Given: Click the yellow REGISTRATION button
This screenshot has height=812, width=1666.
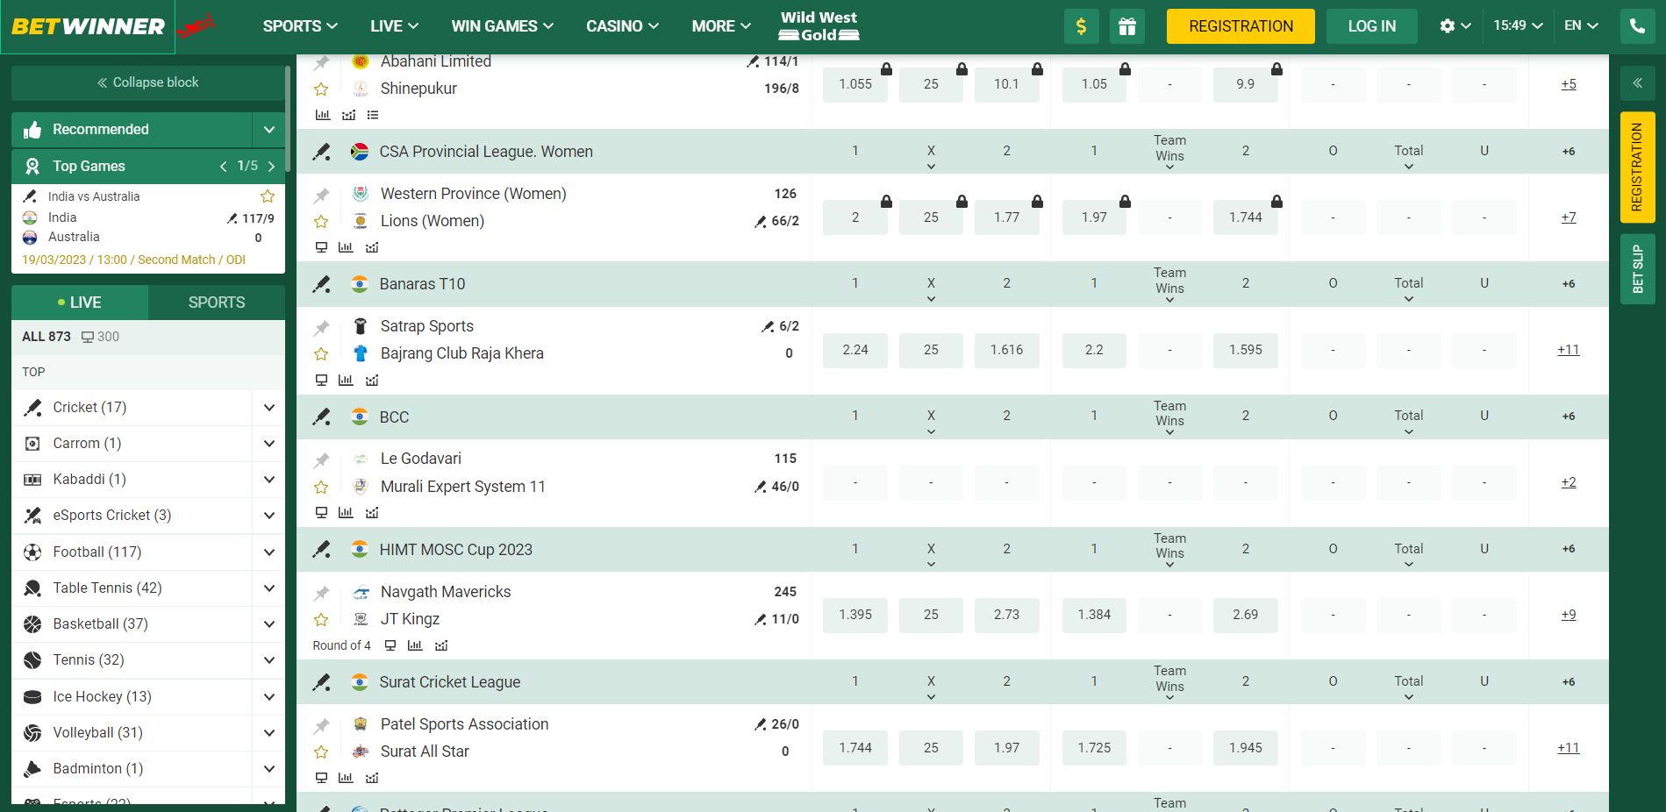Looking at the screenshot, I should 1241,26.
